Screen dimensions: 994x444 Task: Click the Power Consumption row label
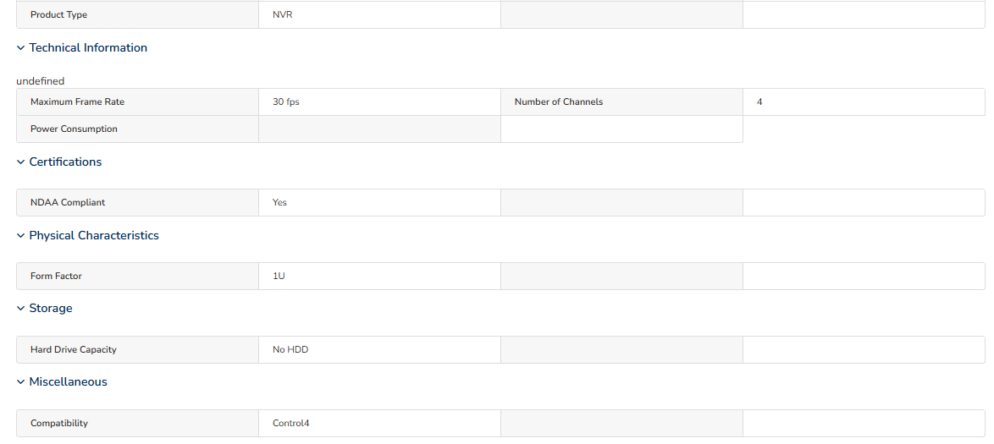tap(74, 129)
